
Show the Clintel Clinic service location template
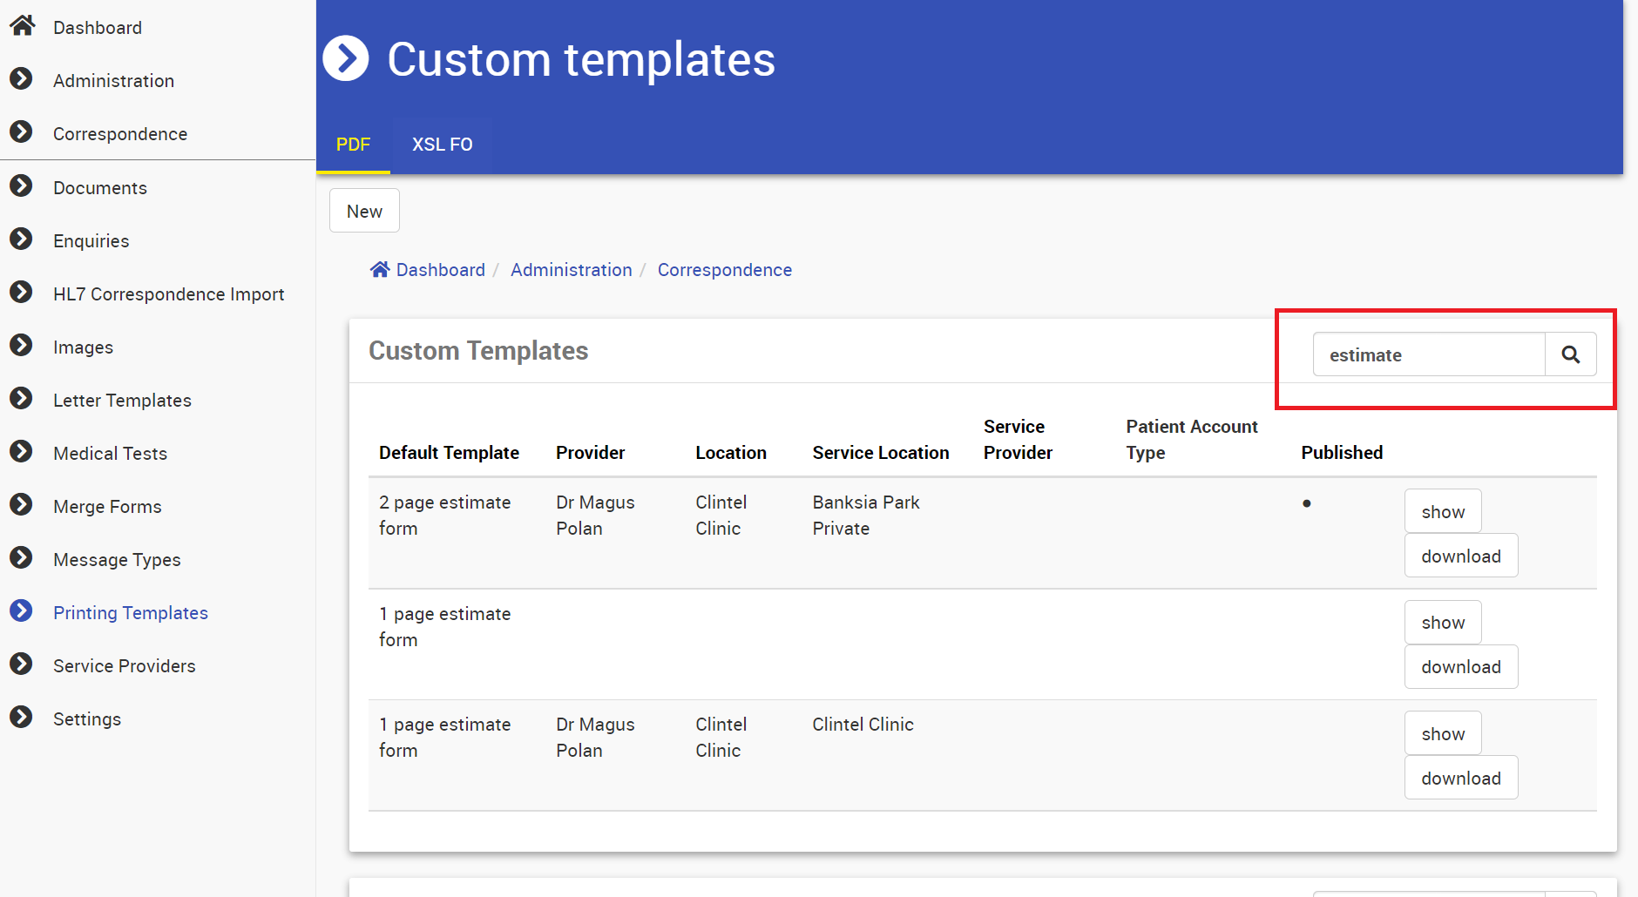1443,733
